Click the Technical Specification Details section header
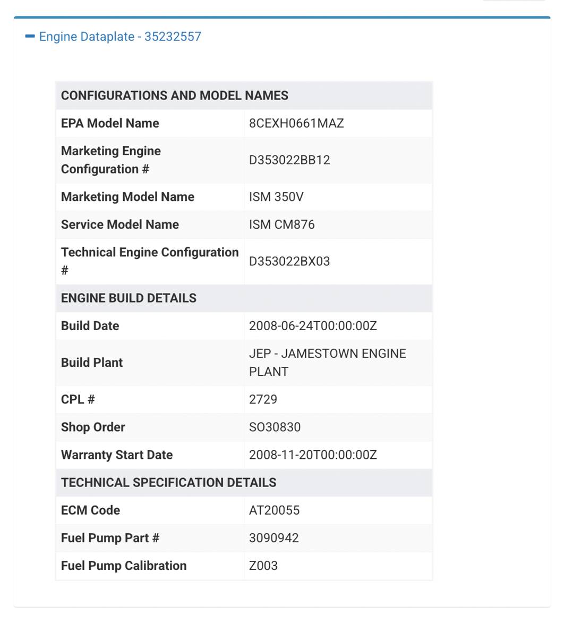 (168, 483)
